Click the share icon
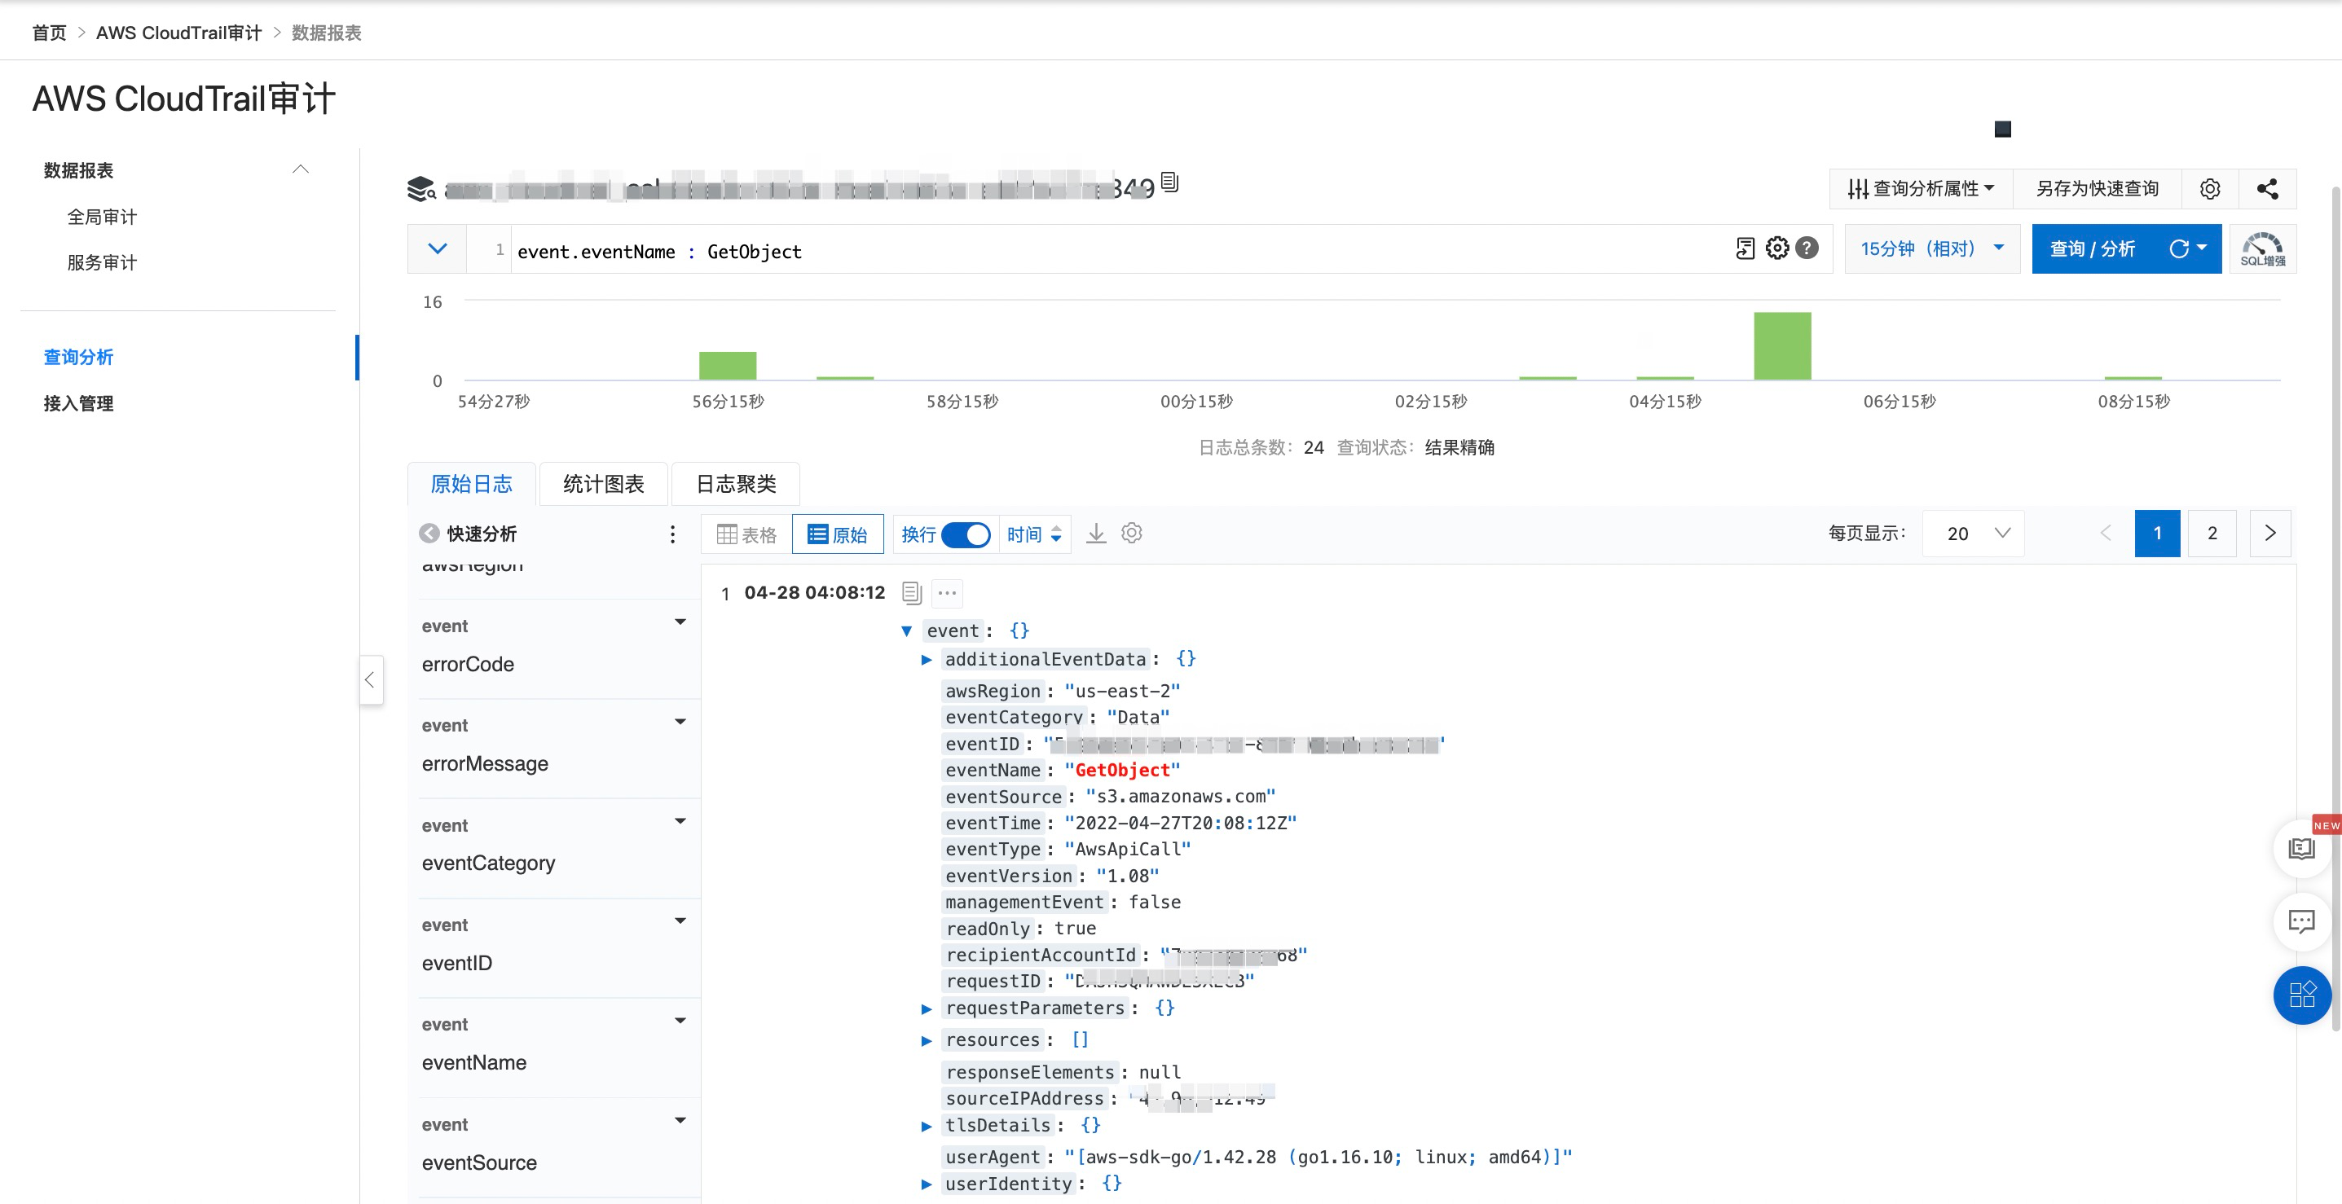 (x=2266, y=188)
